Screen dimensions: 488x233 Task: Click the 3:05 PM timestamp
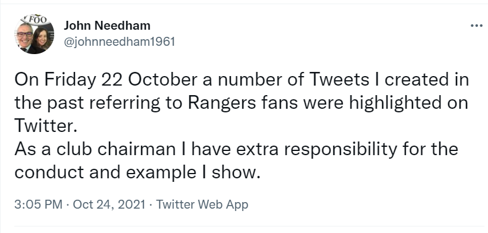tap(38, 204)
